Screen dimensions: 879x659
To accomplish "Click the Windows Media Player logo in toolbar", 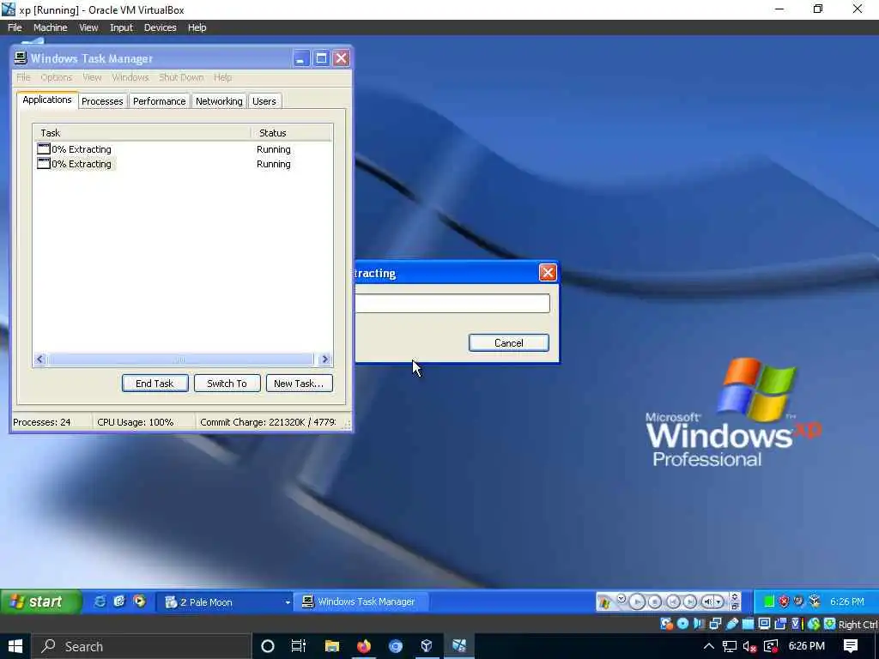I will pos(604,602).
